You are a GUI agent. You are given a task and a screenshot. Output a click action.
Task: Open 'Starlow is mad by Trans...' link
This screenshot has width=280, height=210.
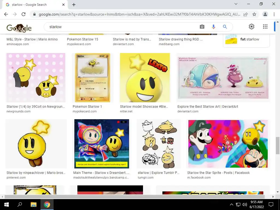[132, 39]
